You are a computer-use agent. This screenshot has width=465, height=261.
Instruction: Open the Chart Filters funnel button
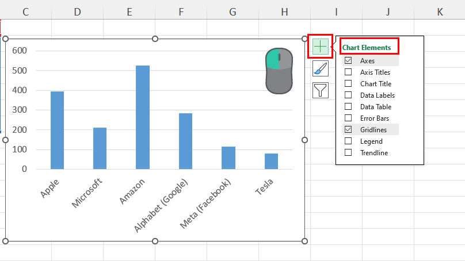click(321, 90)
